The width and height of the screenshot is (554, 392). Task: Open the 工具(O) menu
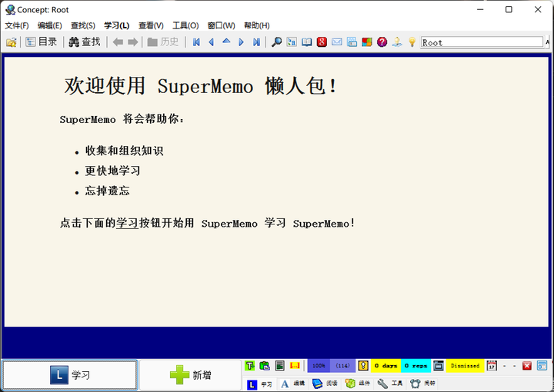pos(185,25)
